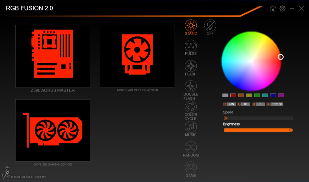Pick the red preset color swatch
309x182 pixels.
pos(233,95)
